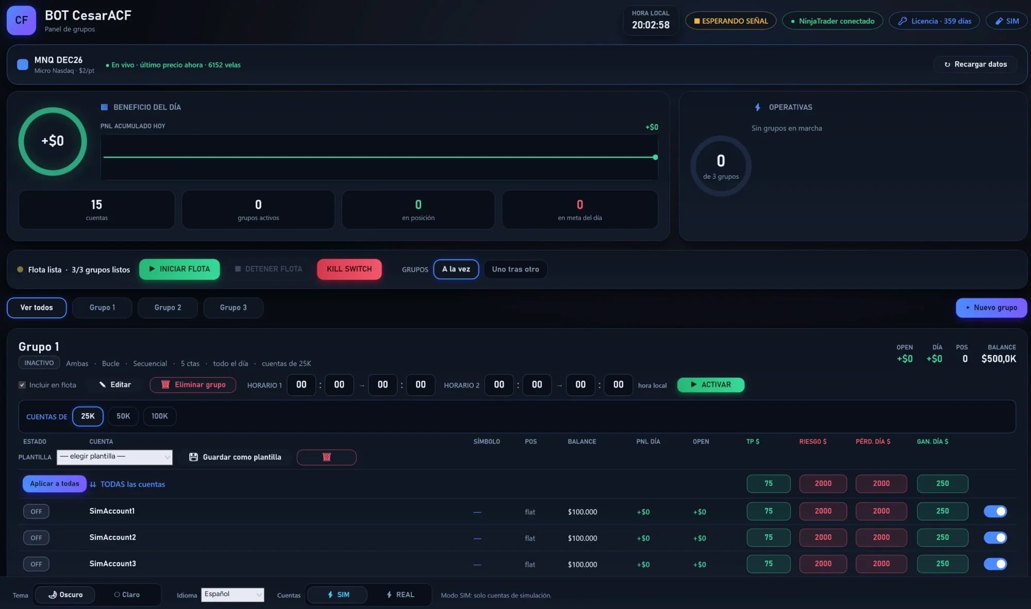Click the SIM pencil badge in header
The width and height of the screenshot is (1031, 609).
point(1006,21)
